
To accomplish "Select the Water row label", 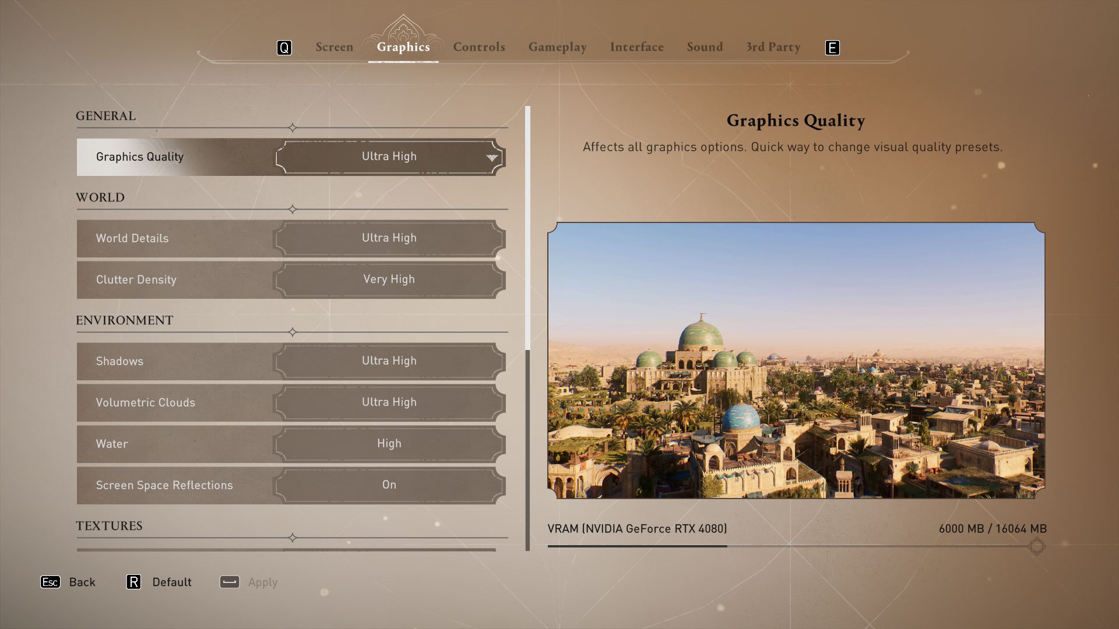I will pos(112,444).
